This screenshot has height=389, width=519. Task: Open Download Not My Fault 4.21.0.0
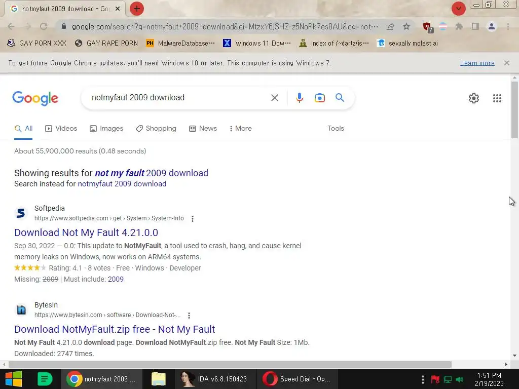[86, 233]
